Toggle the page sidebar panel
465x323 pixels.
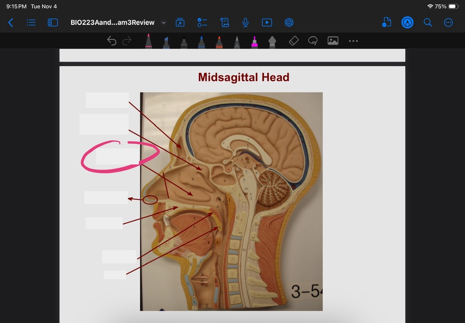[x=52, y=22]
